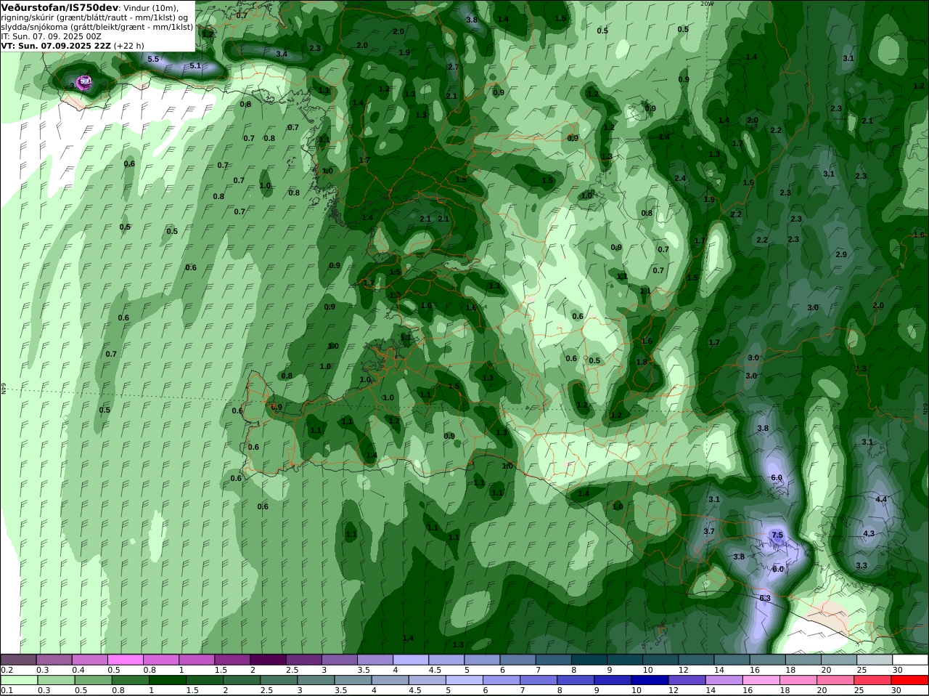
Task: Click the magenta snow spot in the top-left corner
Action: (x=83, y=82)
